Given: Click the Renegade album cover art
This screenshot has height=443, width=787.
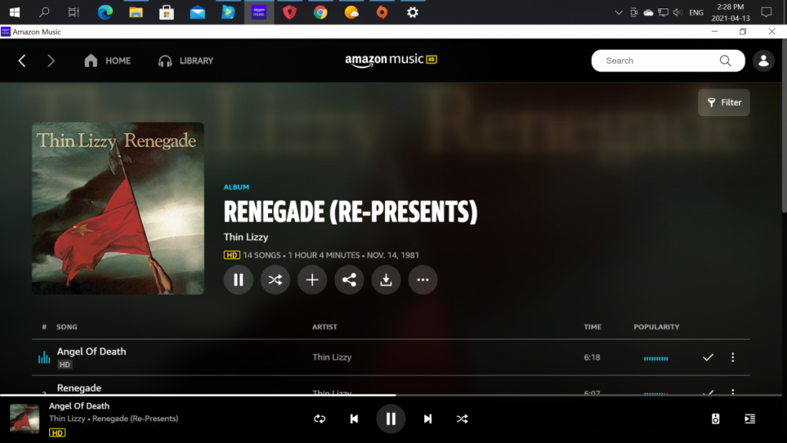Looking at the screenshot, I should tap(118, 208).
